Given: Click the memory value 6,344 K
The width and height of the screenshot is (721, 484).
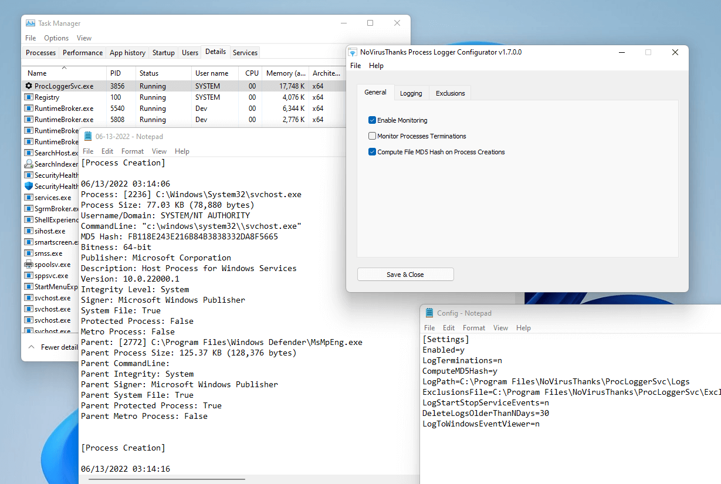Looking at the screenshot, I should (x=293, y=109).
